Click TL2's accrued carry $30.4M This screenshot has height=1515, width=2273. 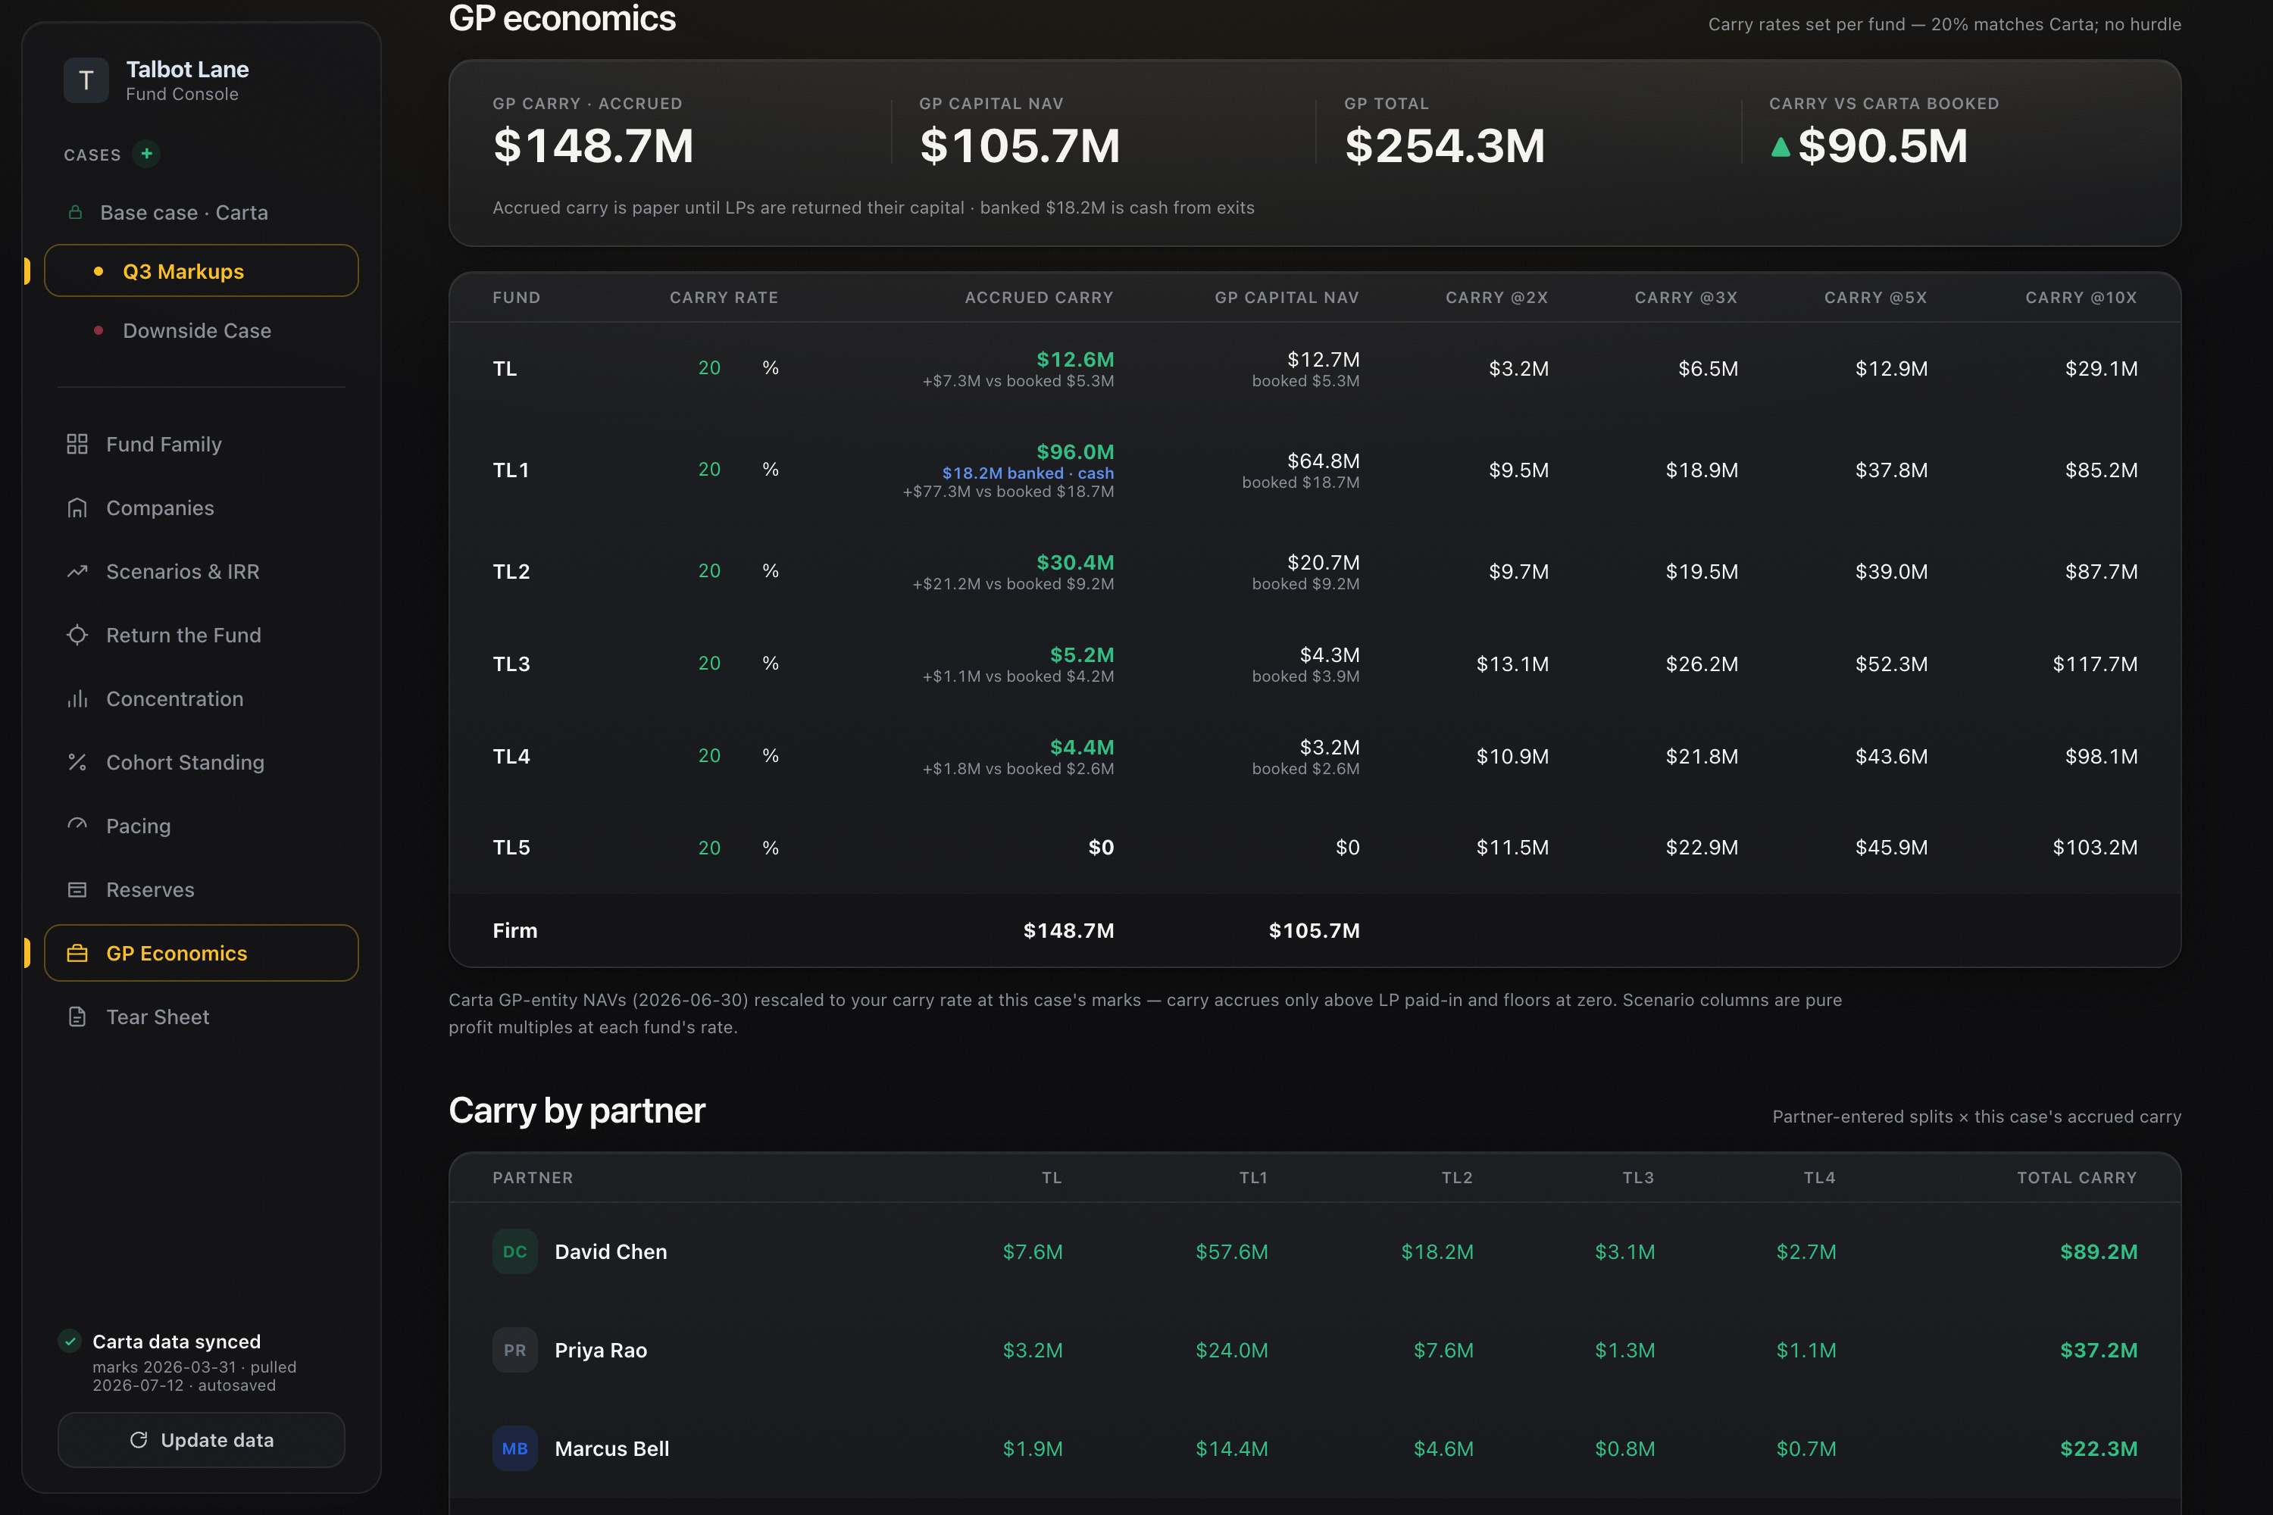pos(1074,562)
